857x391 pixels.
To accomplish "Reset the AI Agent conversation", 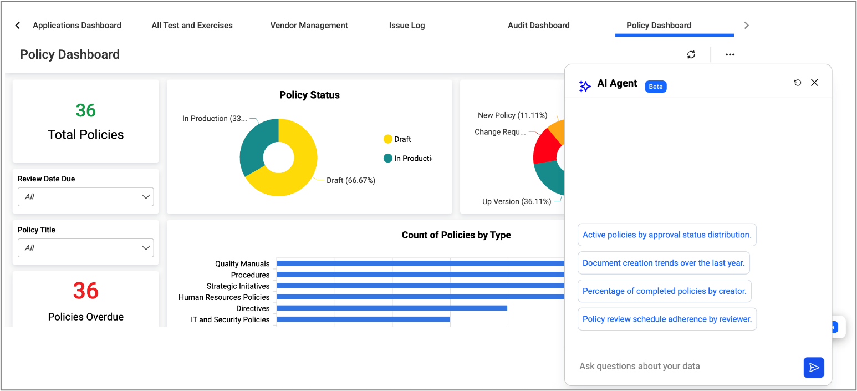I will point(797,83).
